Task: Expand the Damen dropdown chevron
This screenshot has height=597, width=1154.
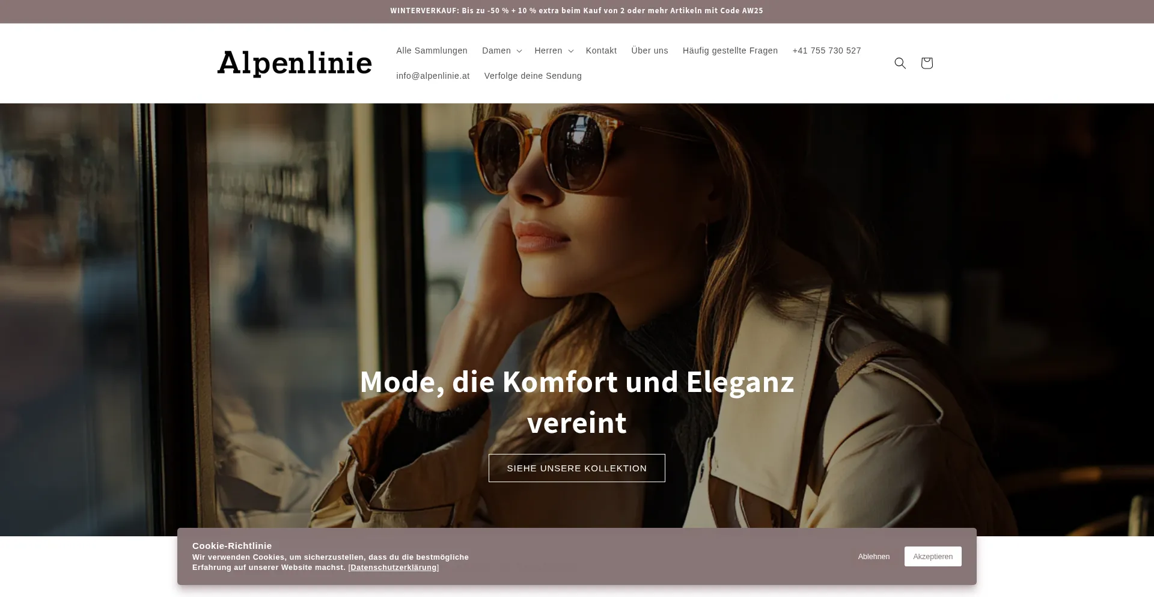Action: click(519, 51)
